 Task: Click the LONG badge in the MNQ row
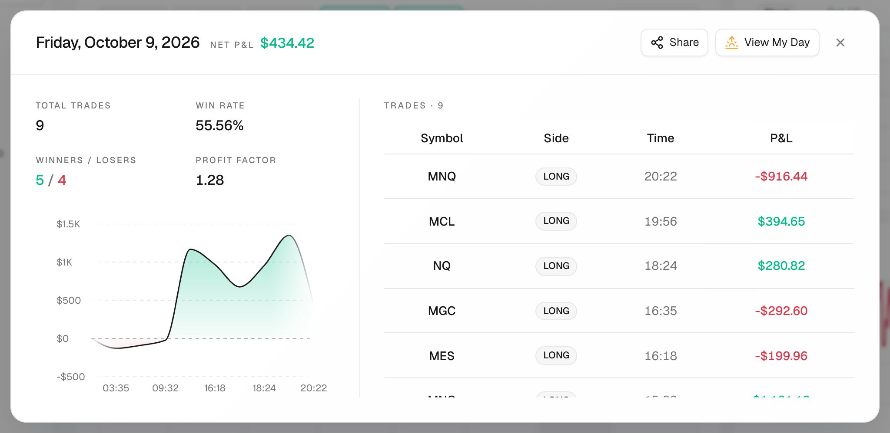coord(556,177)
